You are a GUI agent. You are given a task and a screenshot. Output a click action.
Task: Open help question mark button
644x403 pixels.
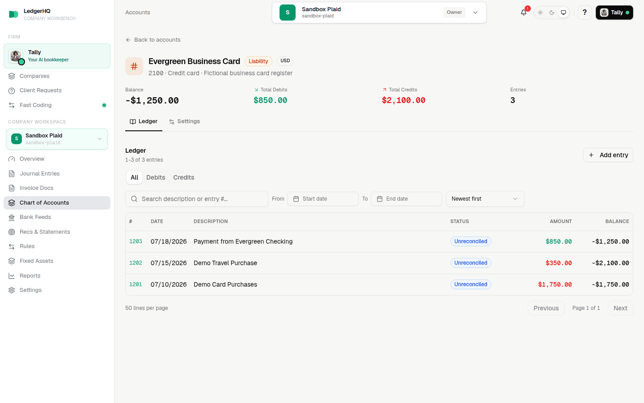585,13
